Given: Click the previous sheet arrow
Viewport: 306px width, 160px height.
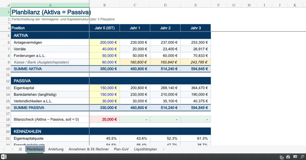Looking at the screenshot, I should (x=4, y=149).
